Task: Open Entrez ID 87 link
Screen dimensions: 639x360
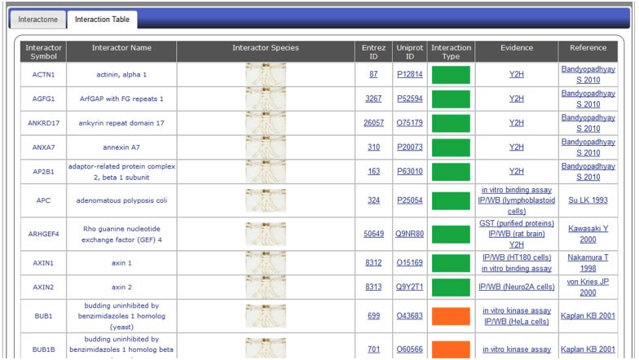Action: (x=373, y=75)
